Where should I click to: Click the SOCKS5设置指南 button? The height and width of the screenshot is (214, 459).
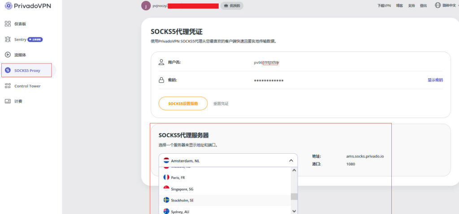(183, 103)
